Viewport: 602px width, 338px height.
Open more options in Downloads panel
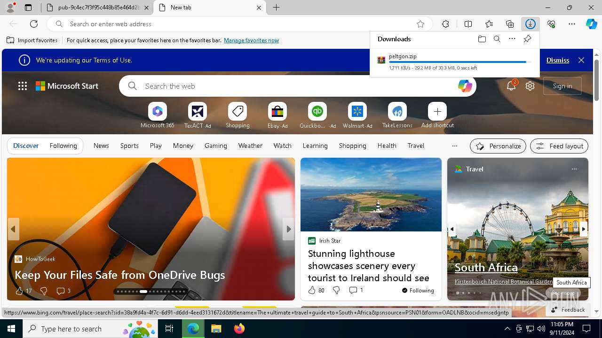pos(512,39)
